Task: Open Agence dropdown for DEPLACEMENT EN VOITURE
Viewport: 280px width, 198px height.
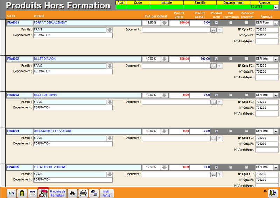Action: [x=276, y=131]
